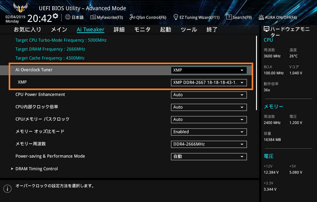Select the CPU Power Enhancement label
This screenshot has height=202, width=317.
click(x=40, y=94)
